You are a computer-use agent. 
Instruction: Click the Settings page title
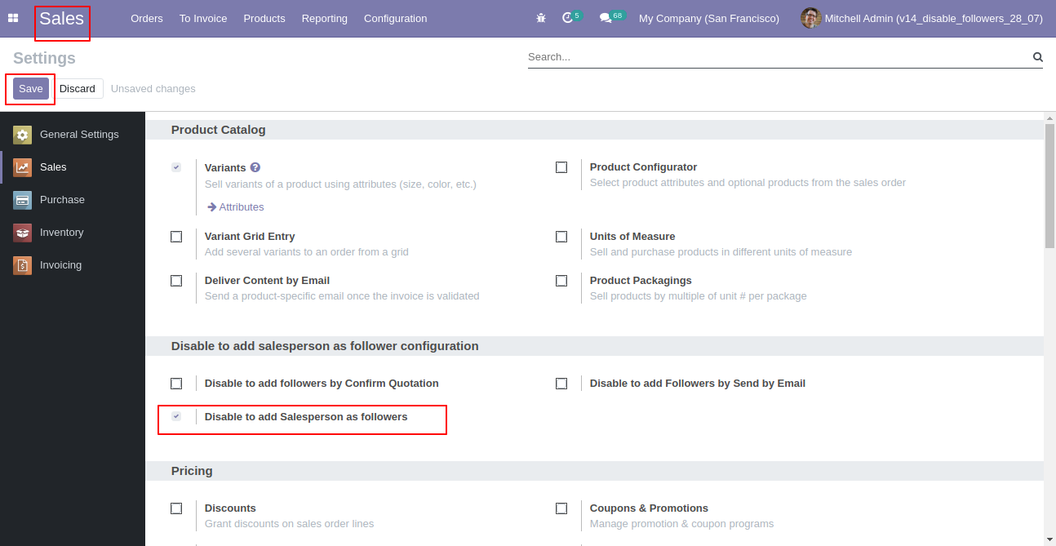[x=44, y=59]
